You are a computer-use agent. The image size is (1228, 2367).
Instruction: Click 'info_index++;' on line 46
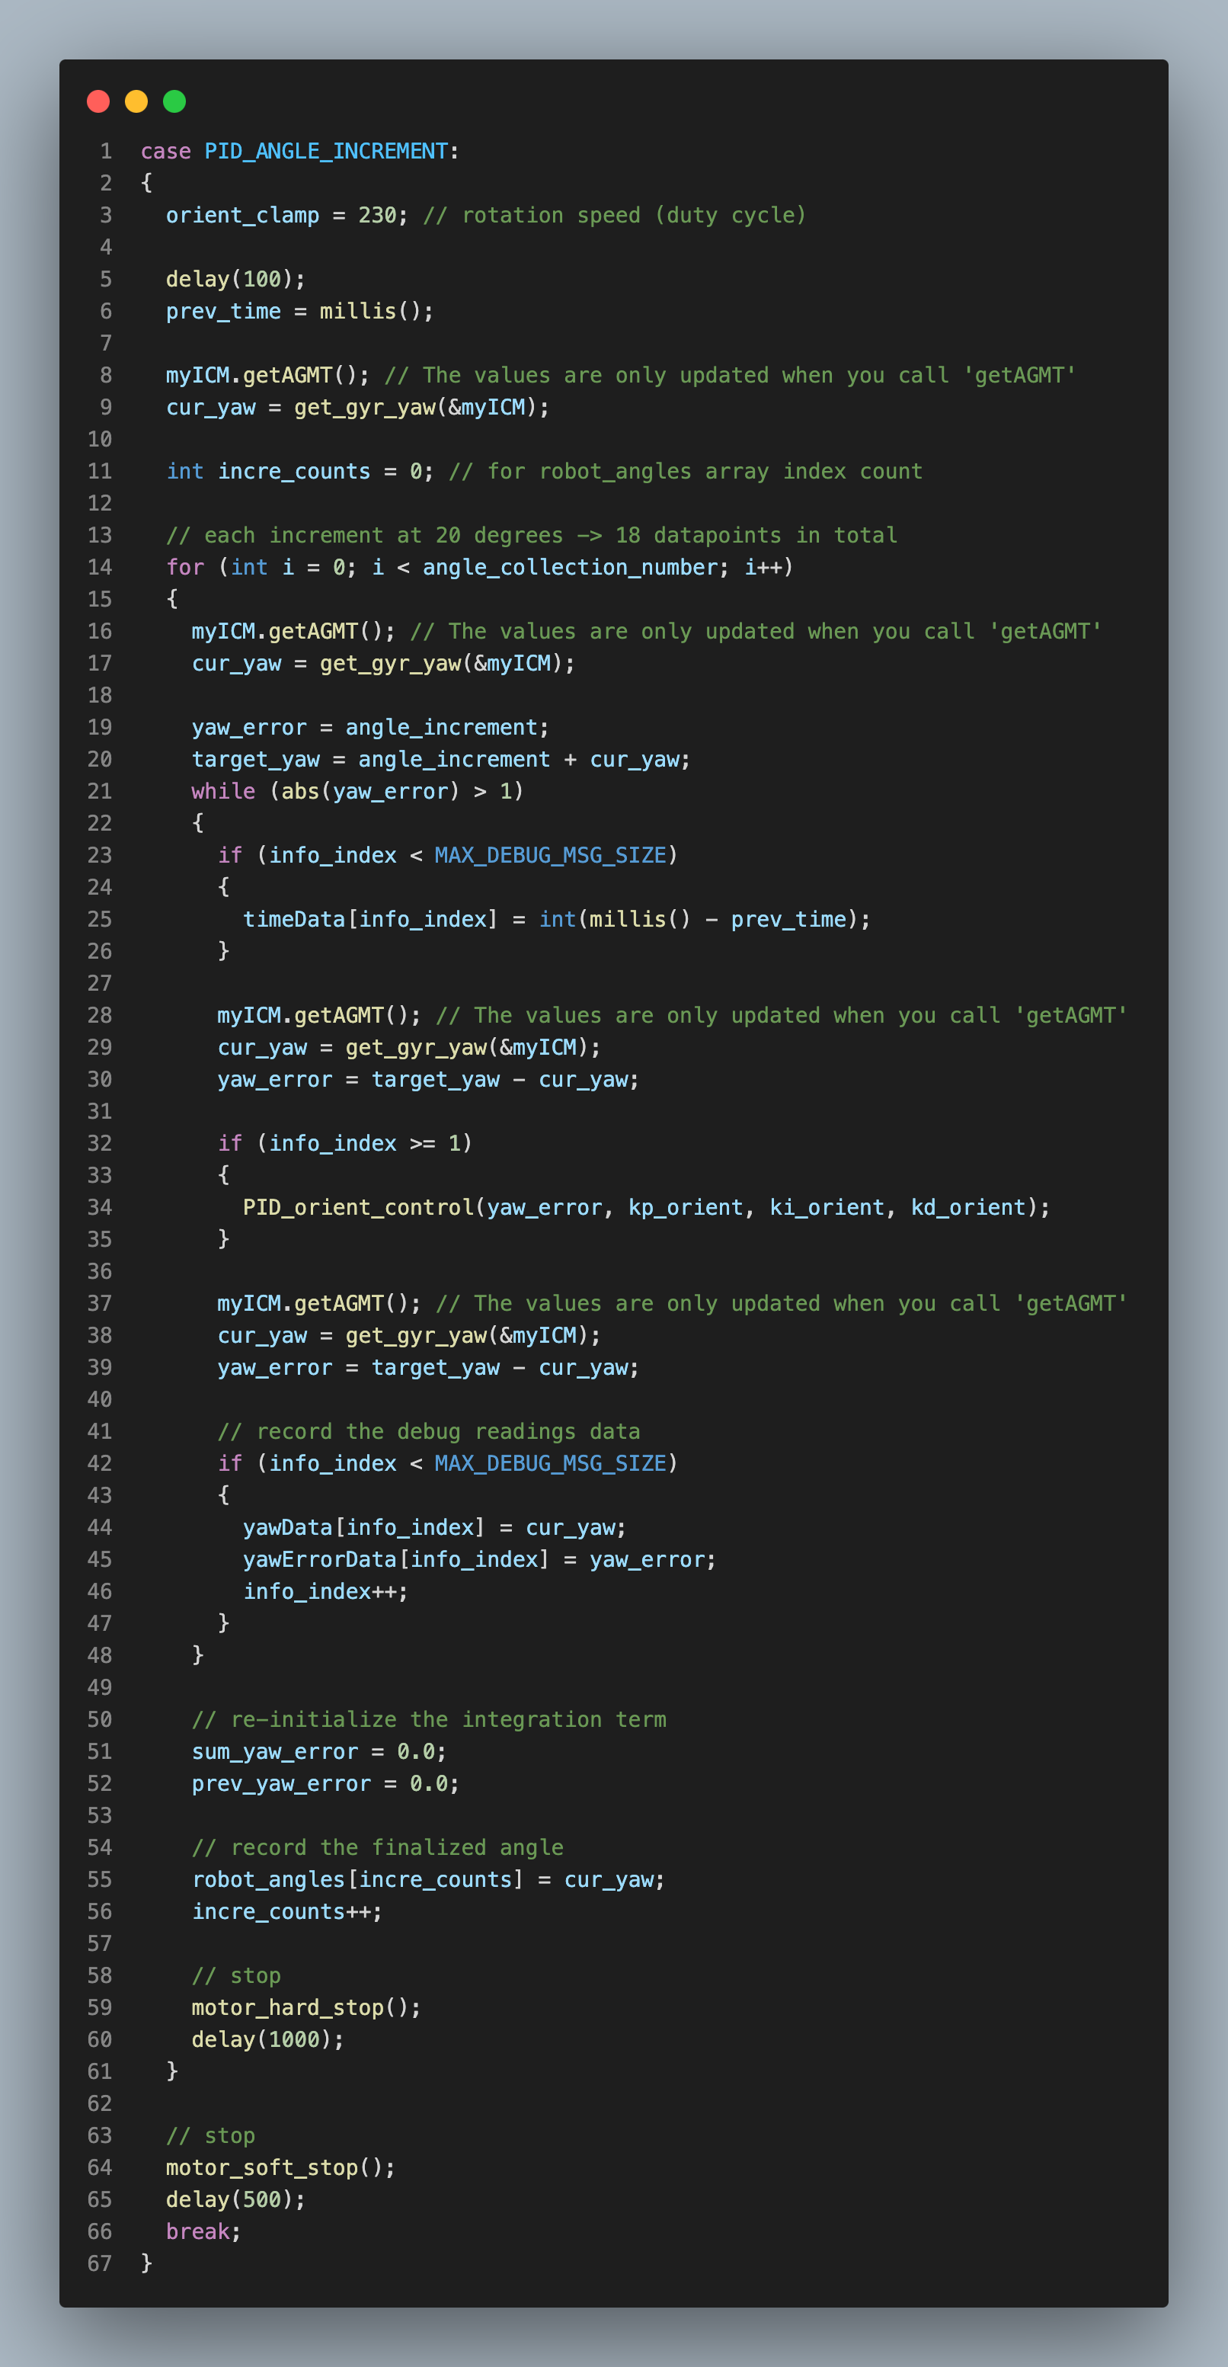tap(325, 1591)
